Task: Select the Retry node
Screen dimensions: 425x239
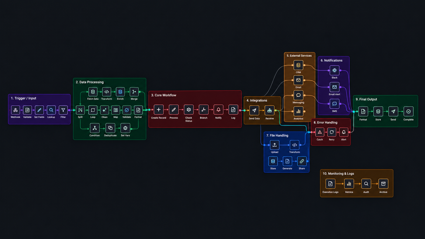Action: 332,132
